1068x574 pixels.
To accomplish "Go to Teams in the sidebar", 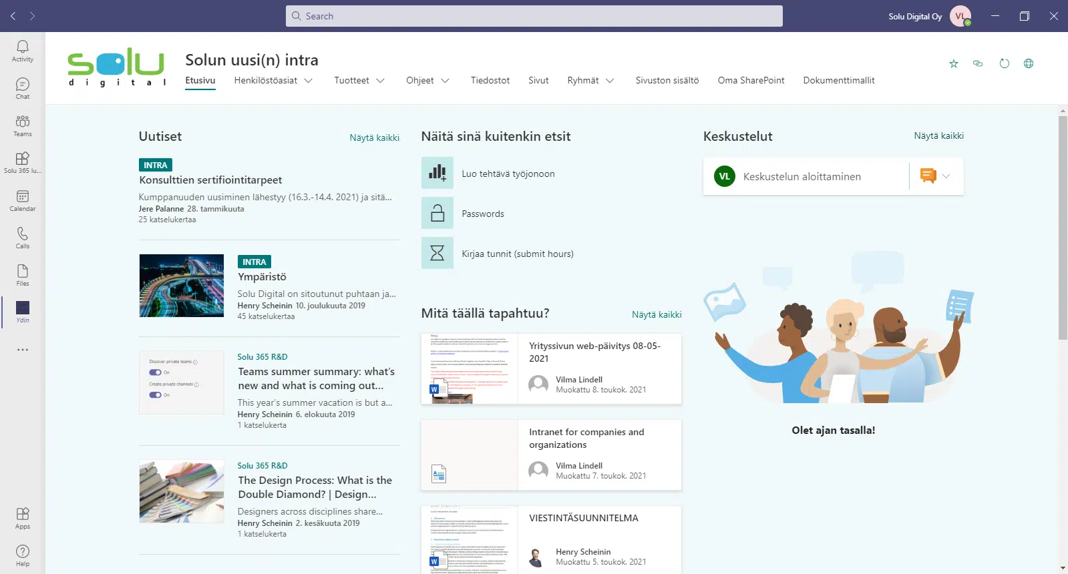I will (23, 125).
